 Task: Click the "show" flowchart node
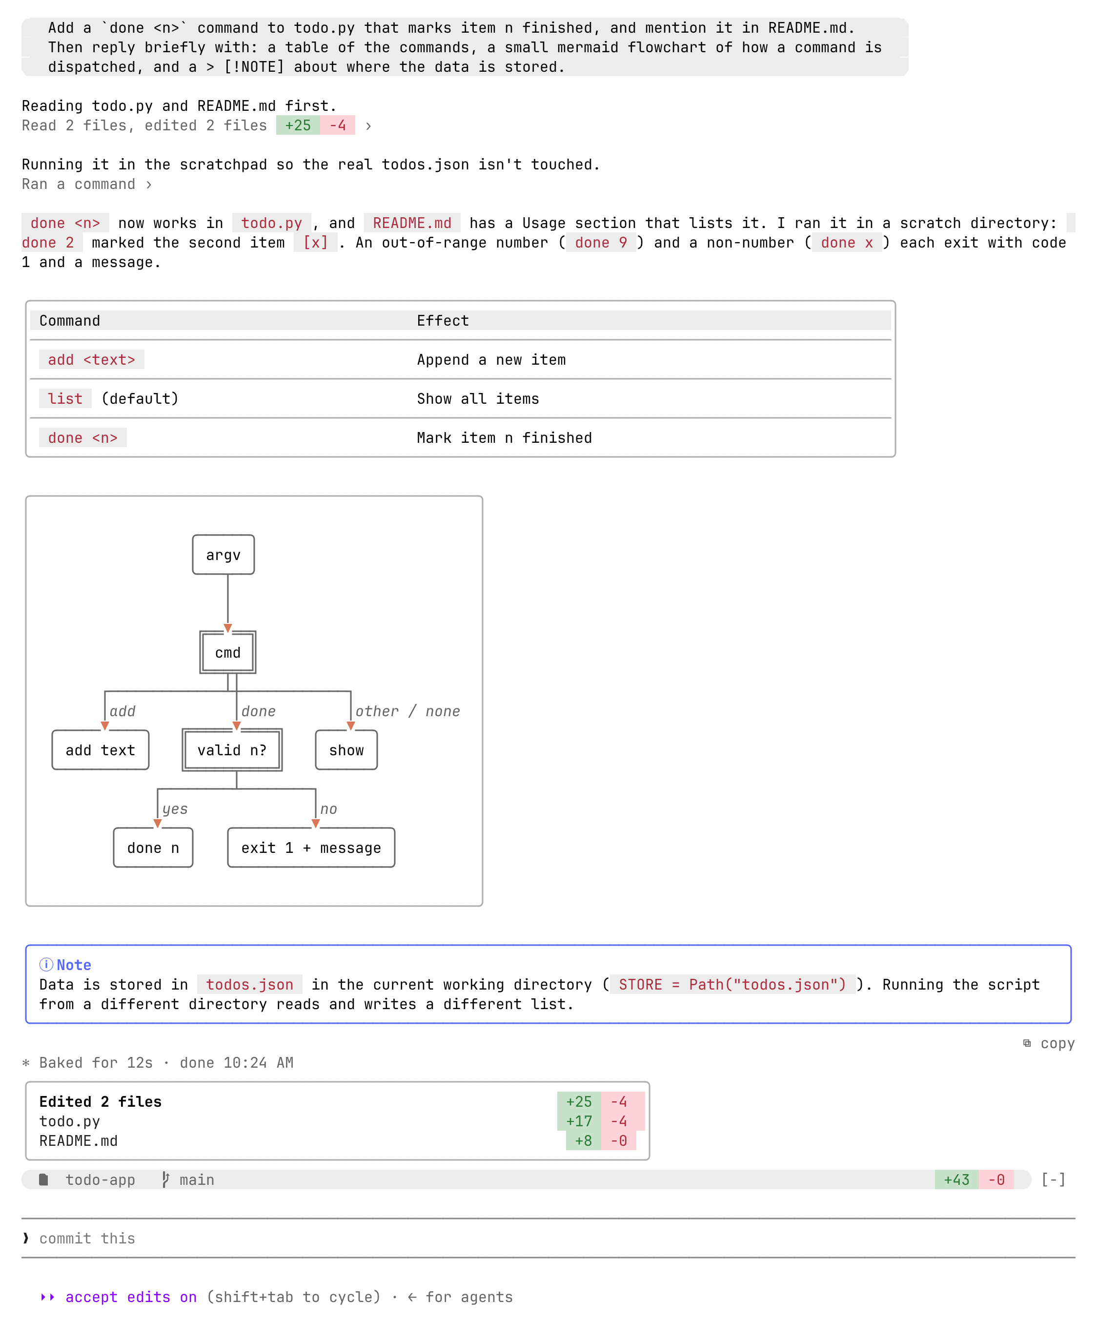pos(346,750)
